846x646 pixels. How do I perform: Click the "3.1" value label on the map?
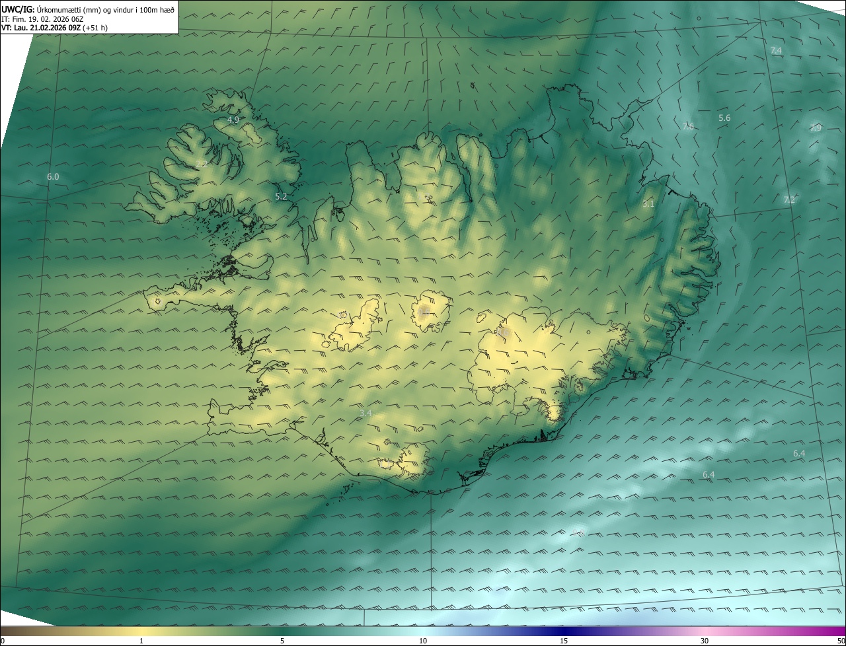[648, 203]
